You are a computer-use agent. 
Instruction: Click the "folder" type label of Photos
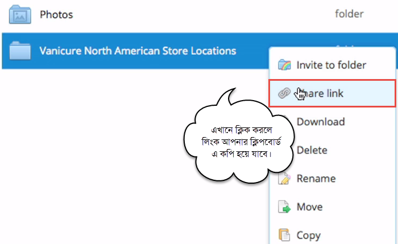pos(349,14)
